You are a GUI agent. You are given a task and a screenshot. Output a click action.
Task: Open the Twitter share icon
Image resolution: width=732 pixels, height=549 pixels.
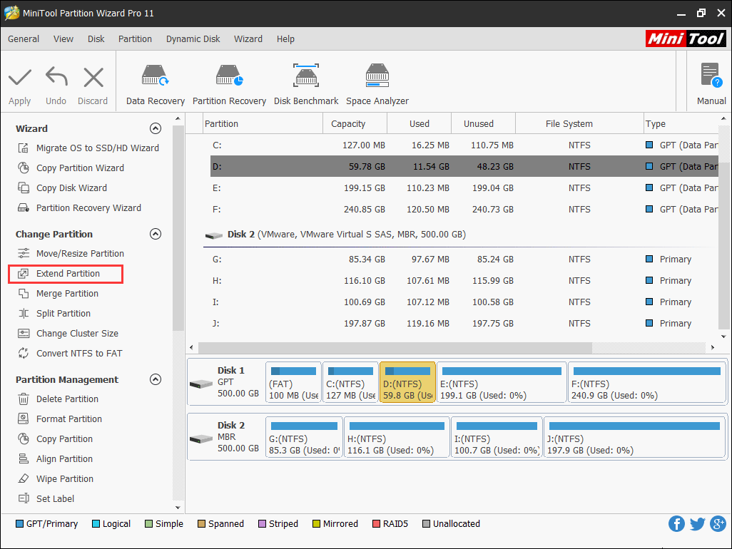698,524
